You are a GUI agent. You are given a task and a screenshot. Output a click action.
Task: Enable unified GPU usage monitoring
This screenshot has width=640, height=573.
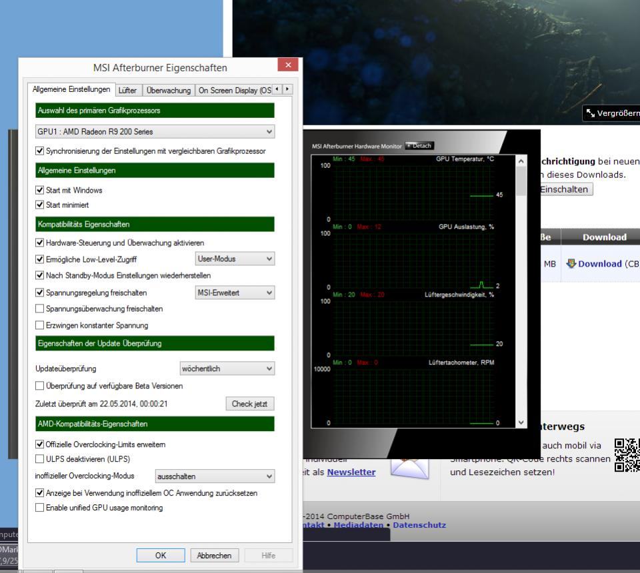pyautogui.click(x=39, y=507)
